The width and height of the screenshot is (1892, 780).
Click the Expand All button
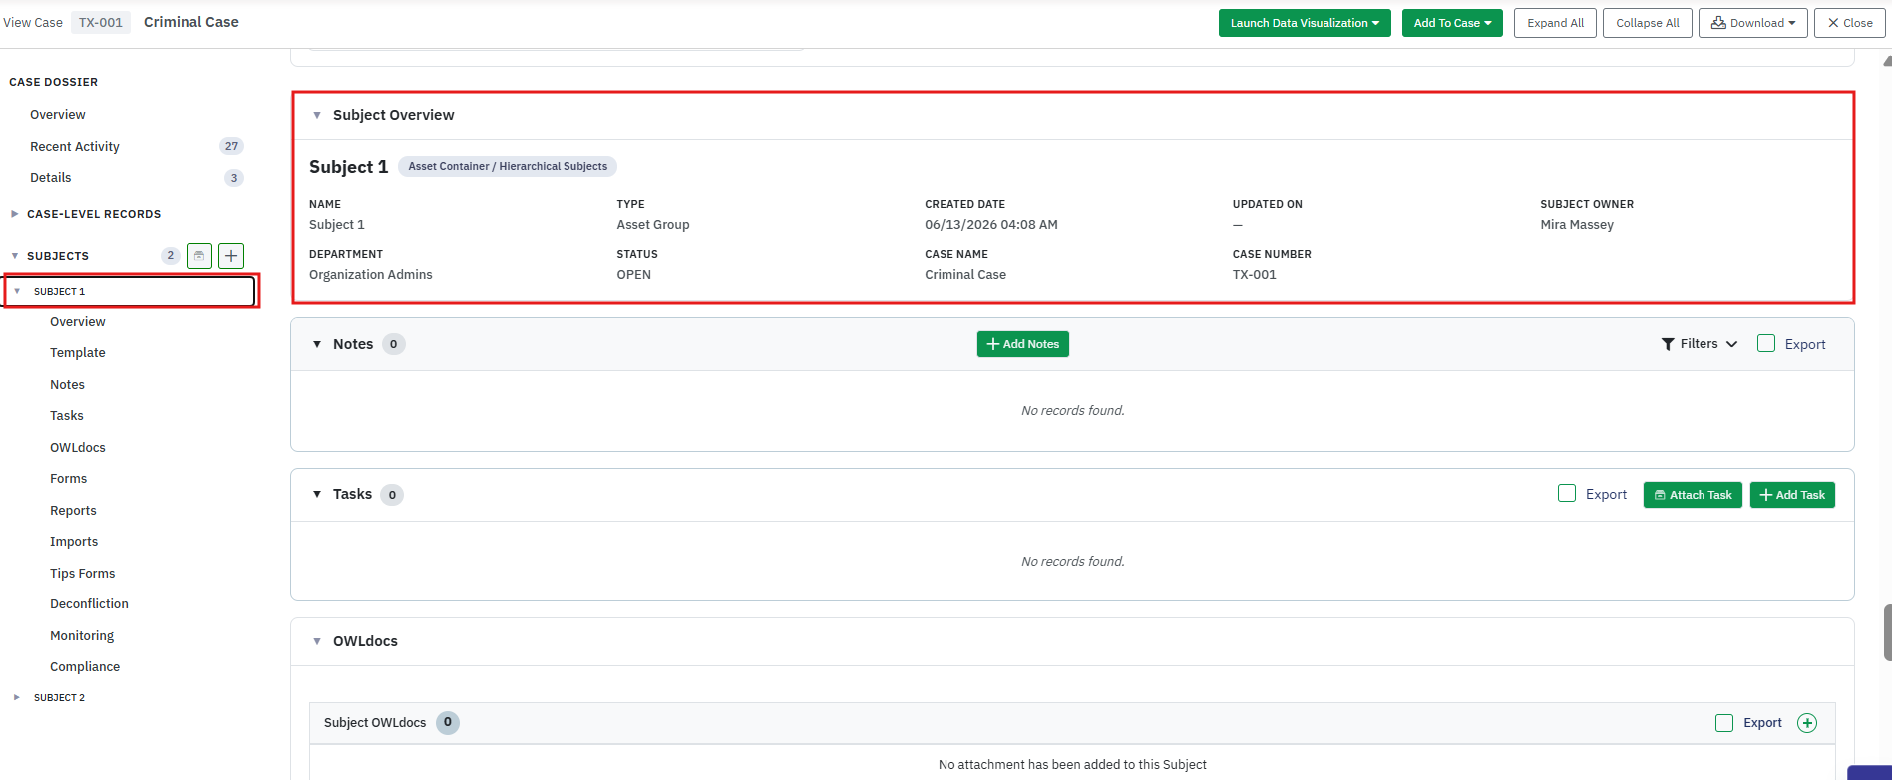[1555, 23]
